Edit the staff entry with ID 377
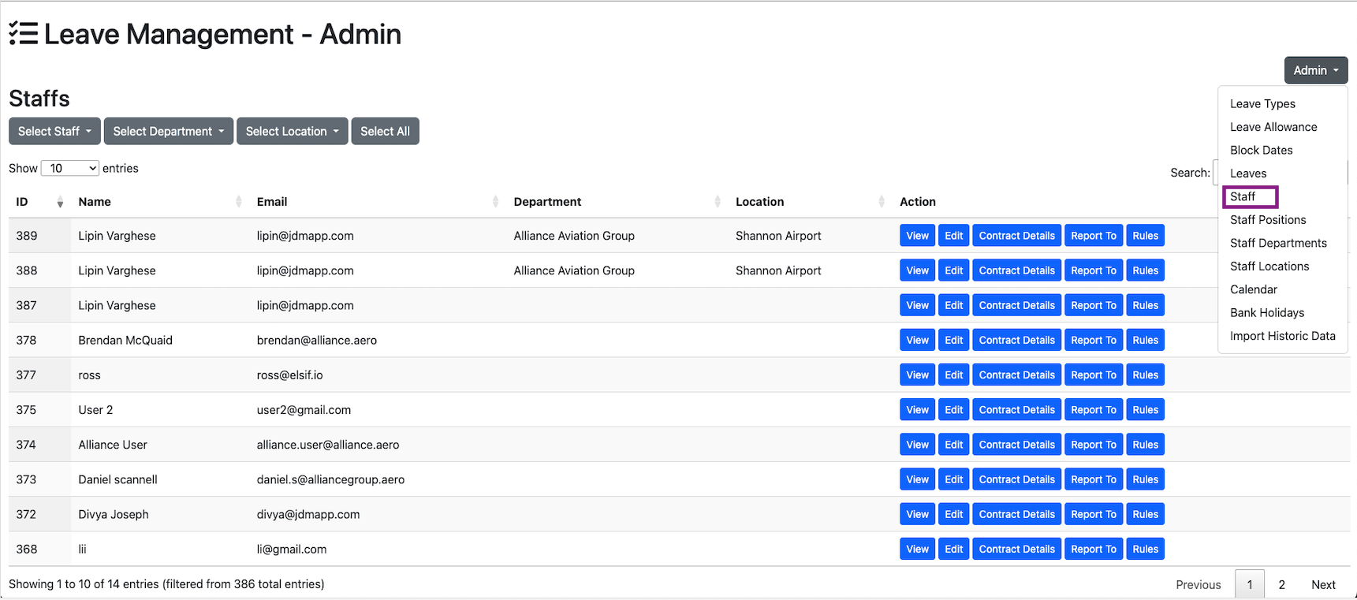This screenshot has height=600, width=1357. [x=953, y=375]
